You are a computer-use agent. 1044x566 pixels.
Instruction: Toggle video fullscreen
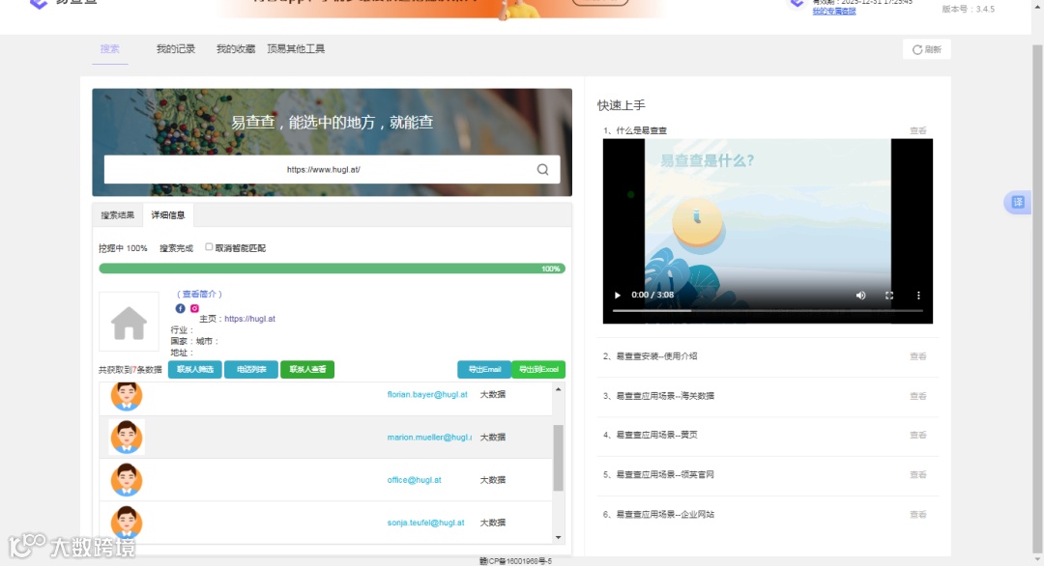click(889, 296)
